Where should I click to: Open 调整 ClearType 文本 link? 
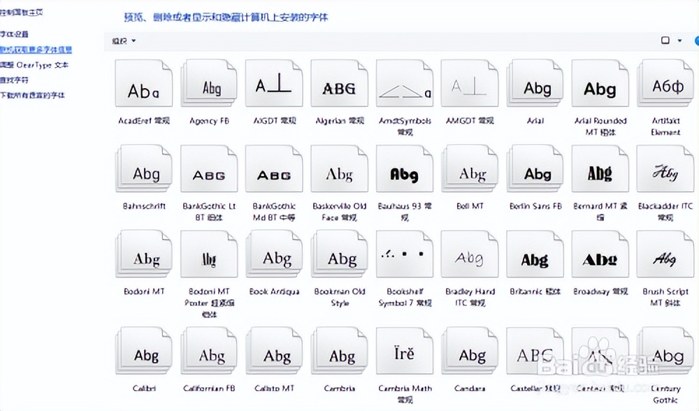34,65
